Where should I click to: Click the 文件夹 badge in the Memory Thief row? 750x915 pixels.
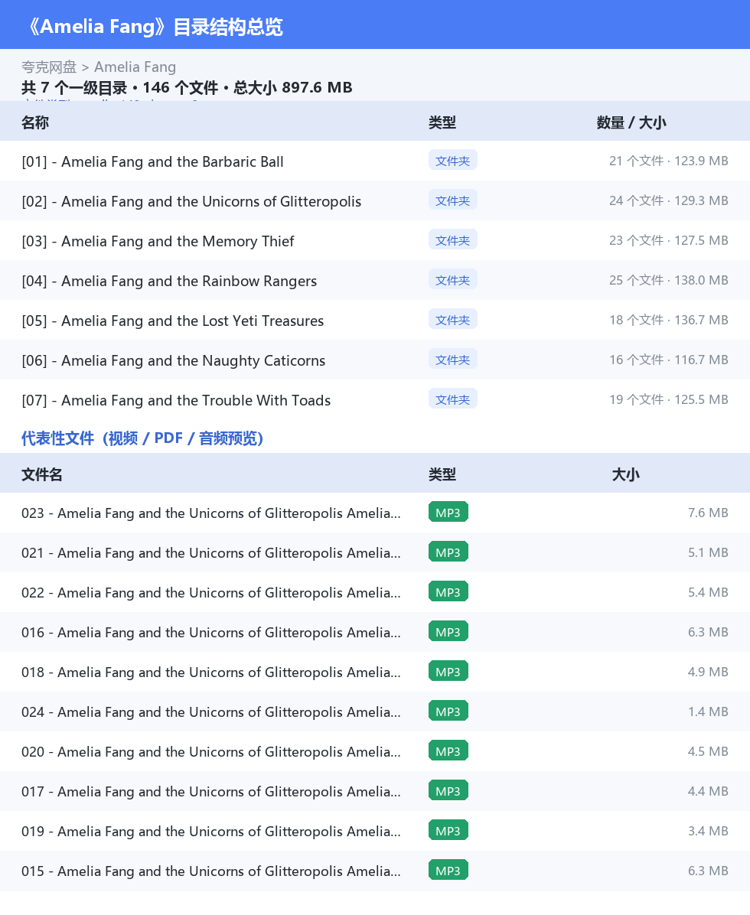(x=452, y=239)
